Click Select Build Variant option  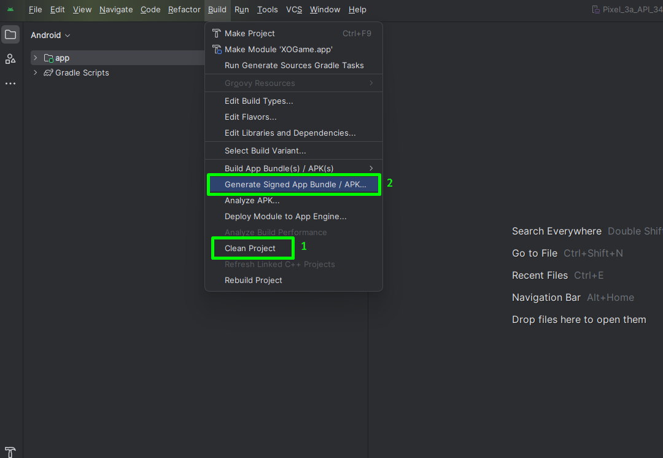point(265,150)
